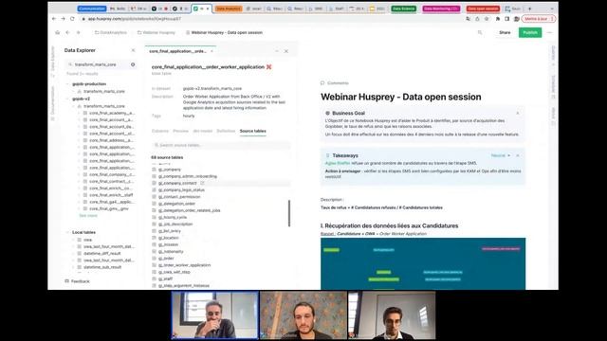
Task: Open DataAnalytics breadcrumb folder
Action: pyautogui.click(x=111, y=32)
